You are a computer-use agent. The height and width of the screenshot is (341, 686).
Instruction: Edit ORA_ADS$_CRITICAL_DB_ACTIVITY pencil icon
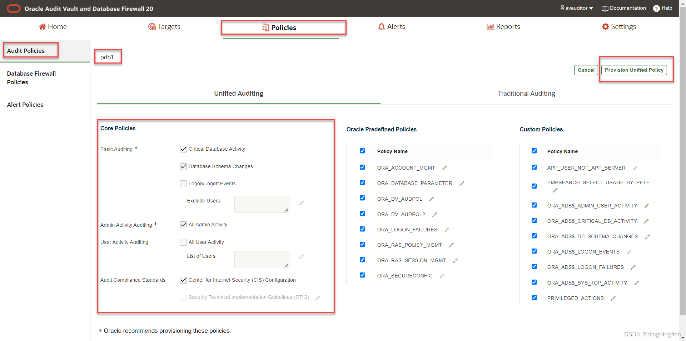click(x=646, y=221)
